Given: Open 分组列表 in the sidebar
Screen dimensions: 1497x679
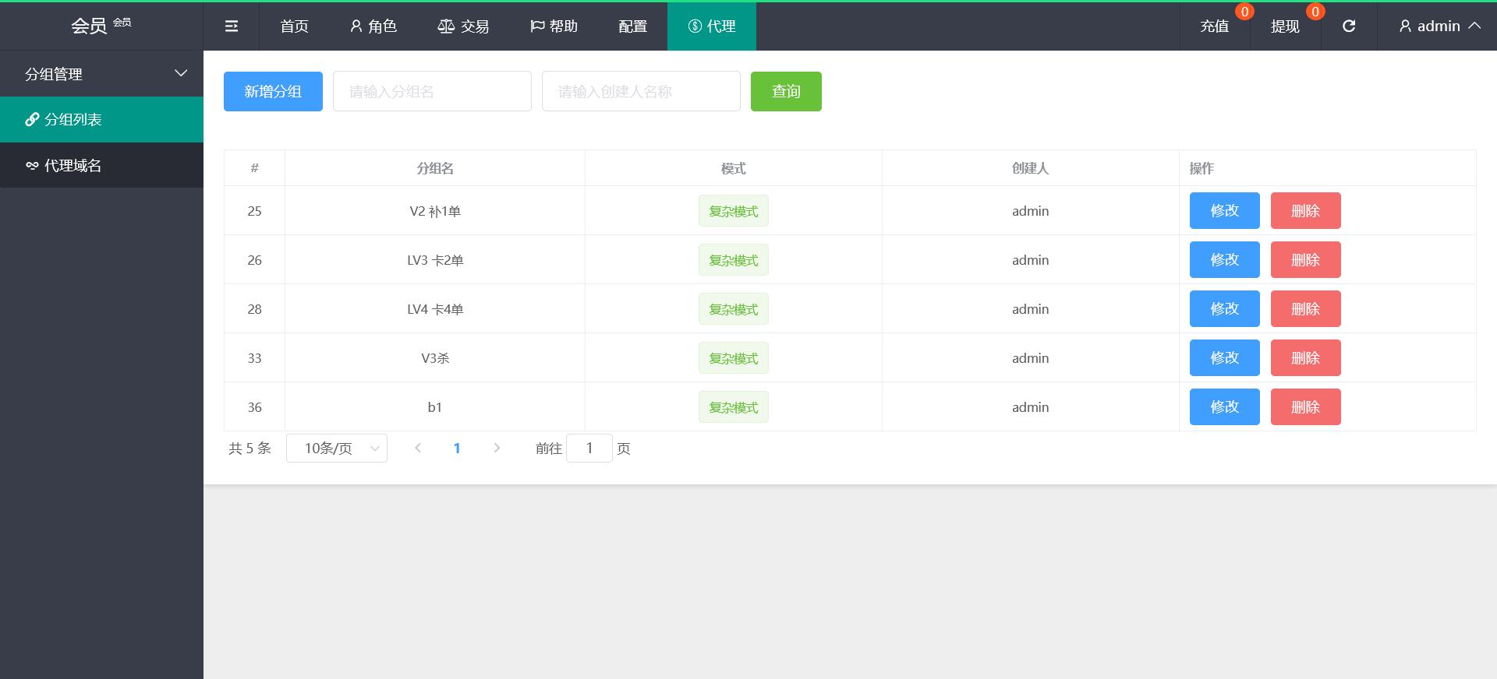Looking at the screenshot, I should 101,119.
